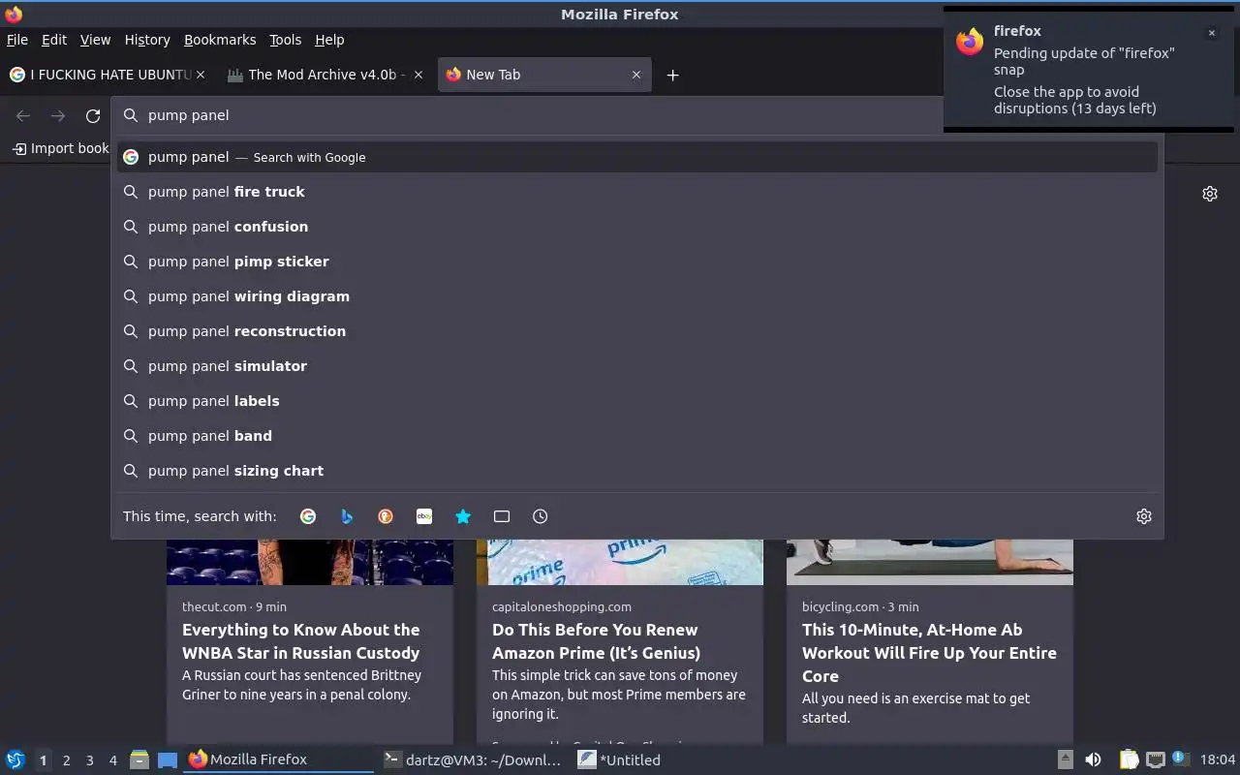This screenshot has height=775, width=1240.
Task: Open the File menu
Action: (x=17, y=40)
